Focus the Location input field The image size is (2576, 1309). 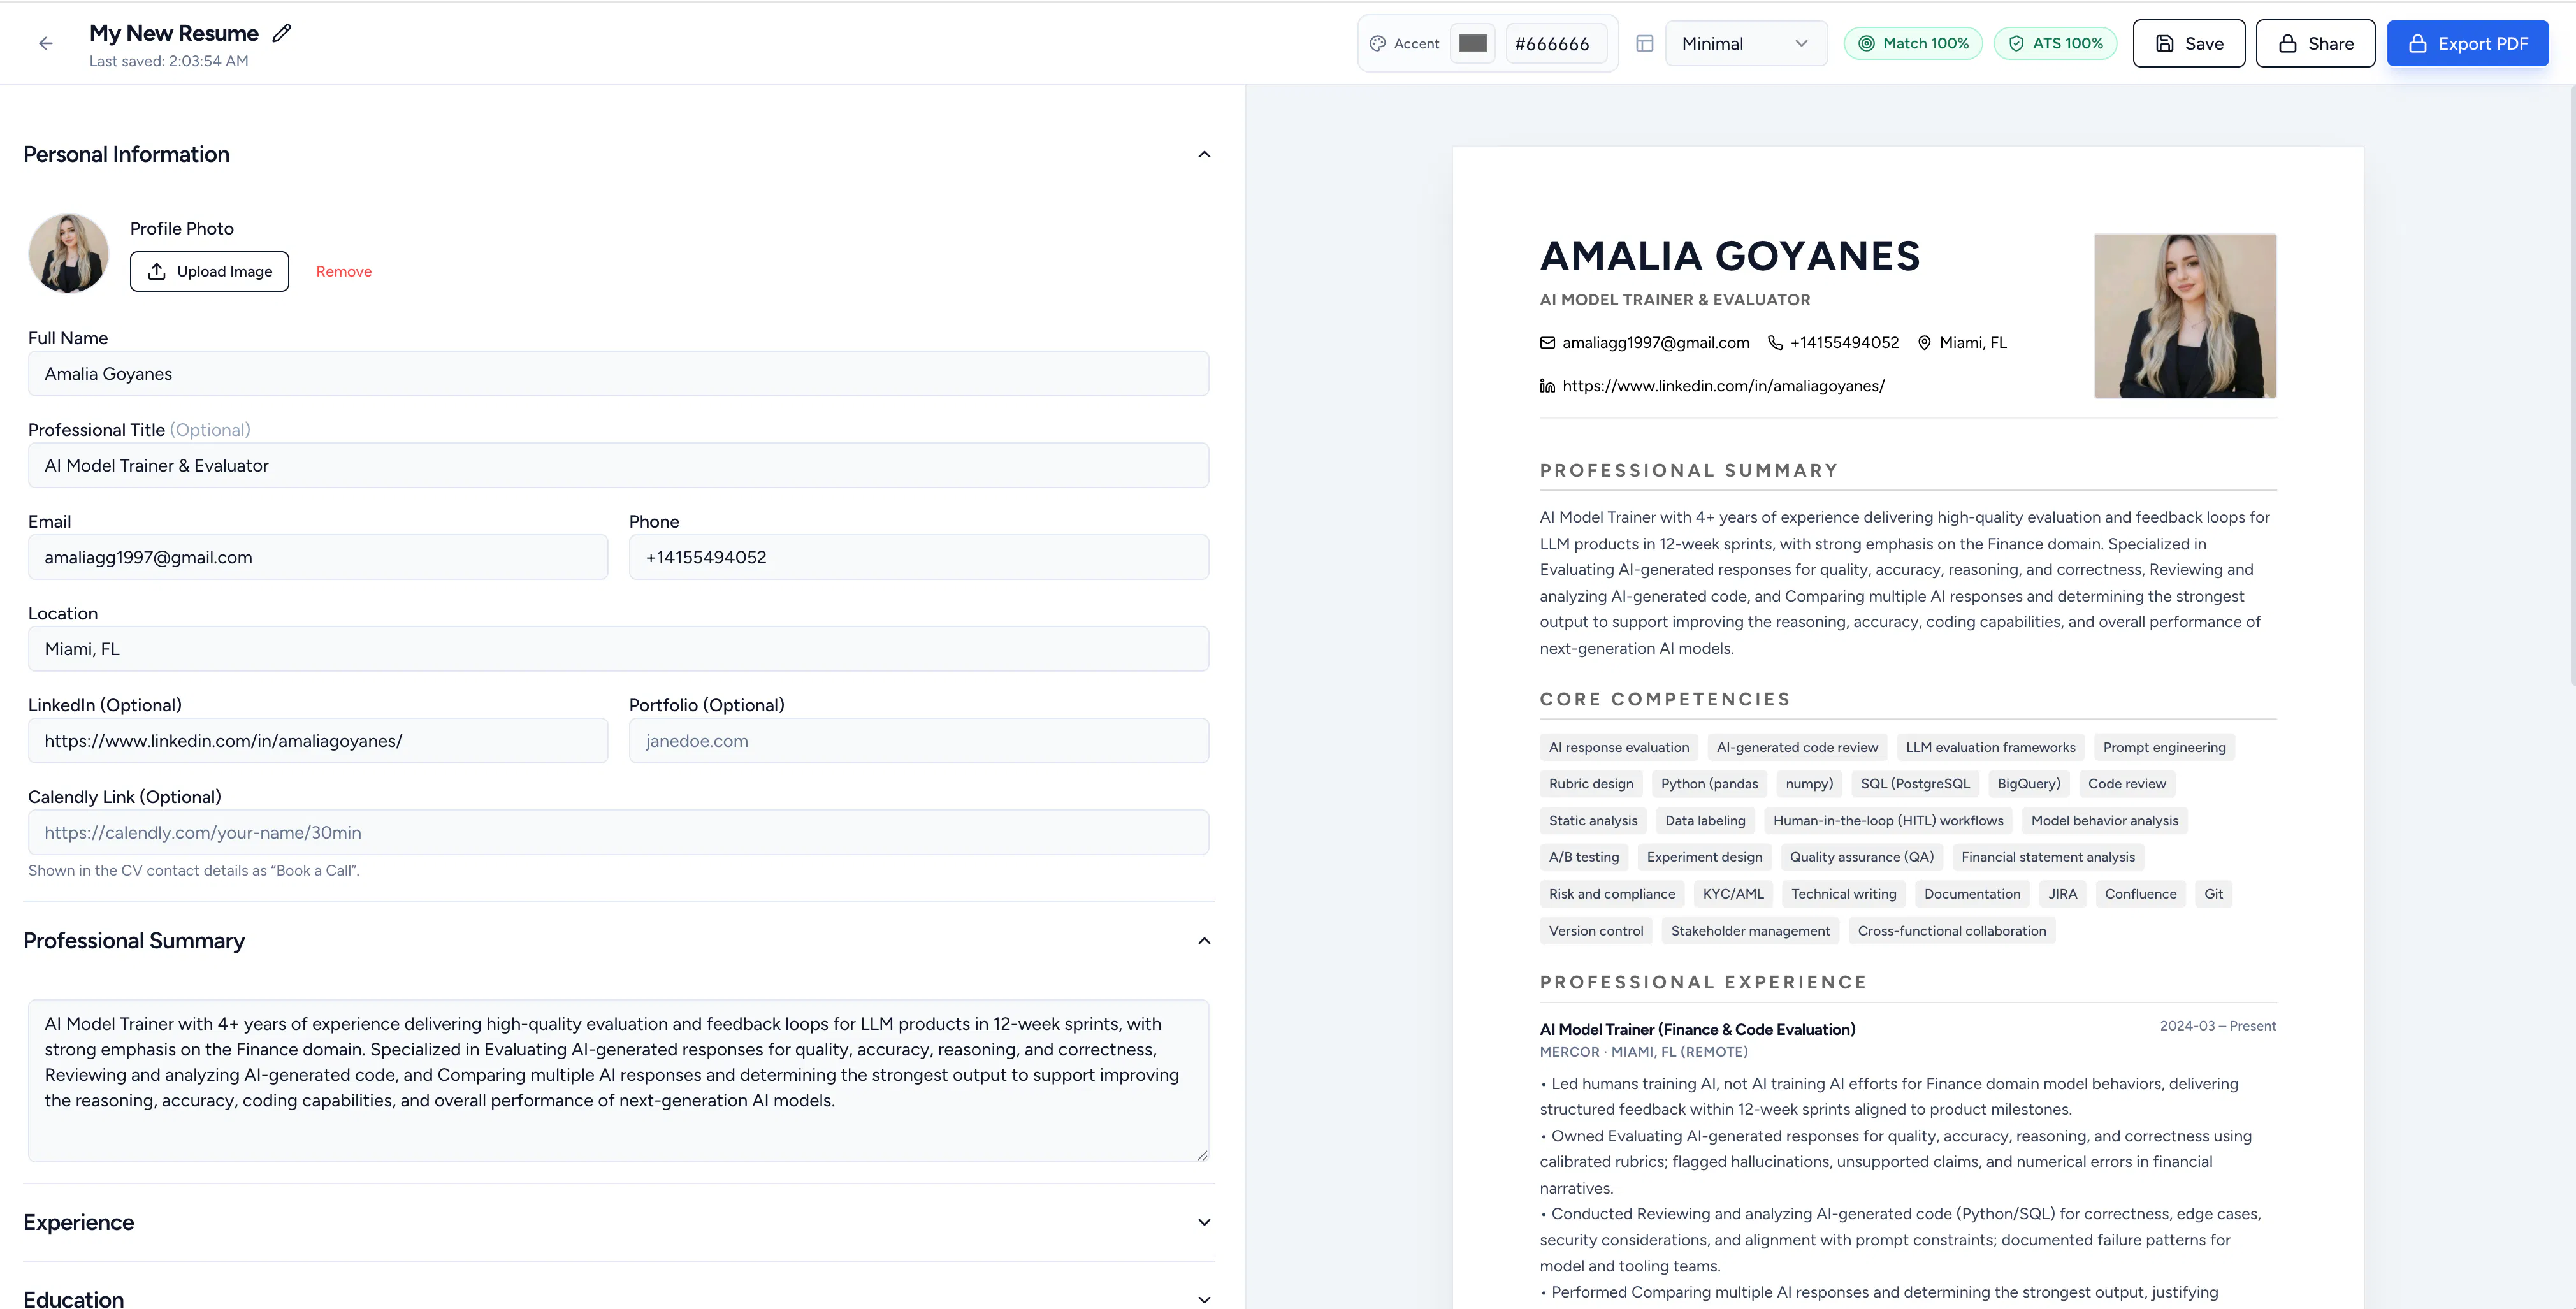click(618, 649)
